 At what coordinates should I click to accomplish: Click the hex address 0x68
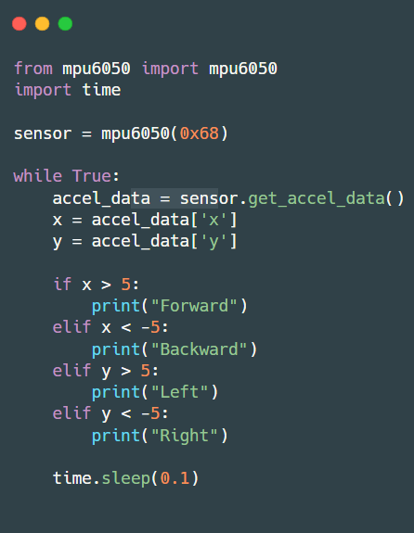[x=200, y=133]
